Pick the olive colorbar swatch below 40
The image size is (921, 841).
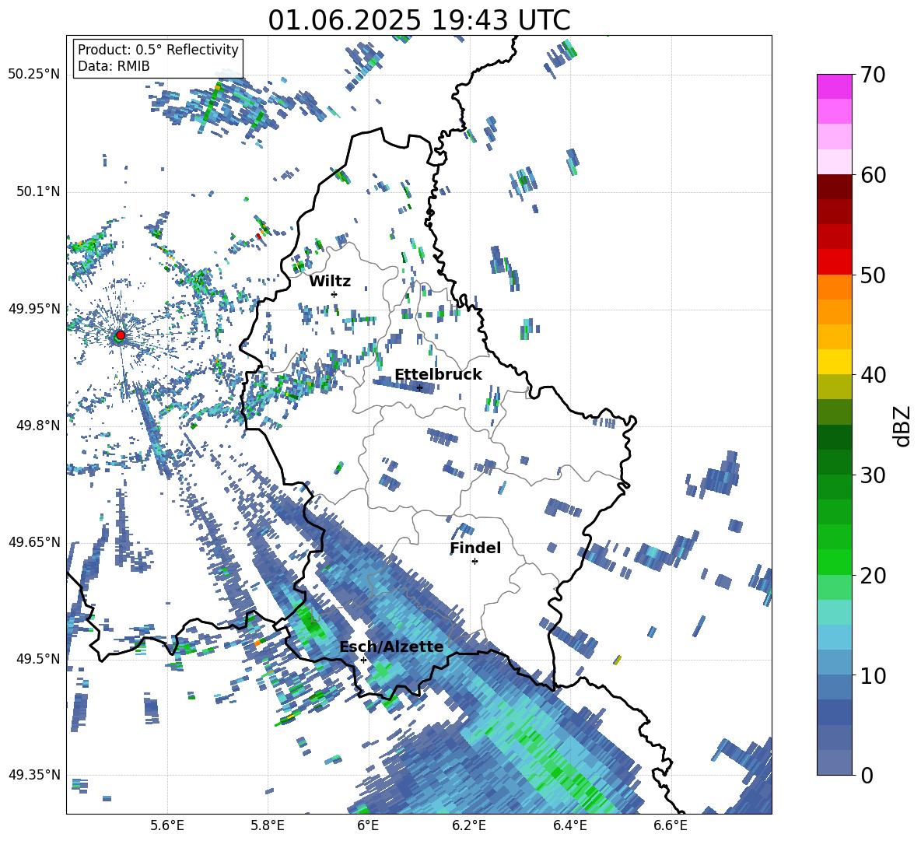tap(834, 387)
